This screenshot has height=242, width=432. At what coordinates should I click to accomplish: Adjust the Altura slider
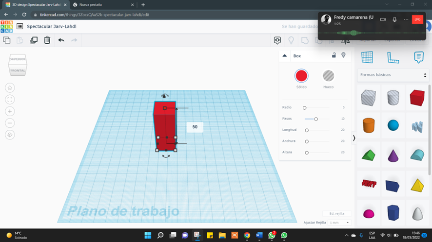[307, 153]
